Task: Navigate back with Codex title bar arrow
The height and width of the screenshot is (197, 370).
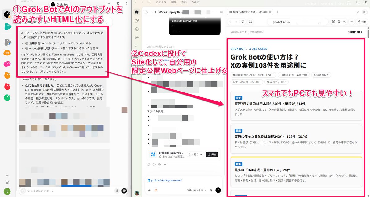Action: (x=135, y=2)
